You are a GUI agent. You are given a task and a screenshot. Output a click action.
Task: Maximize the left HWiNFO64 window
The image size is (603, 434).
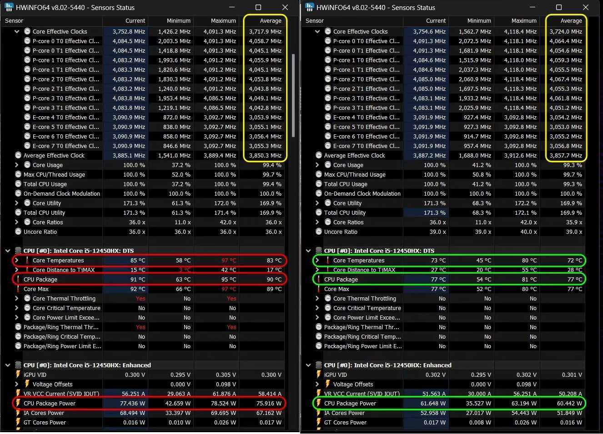(258, 7)
